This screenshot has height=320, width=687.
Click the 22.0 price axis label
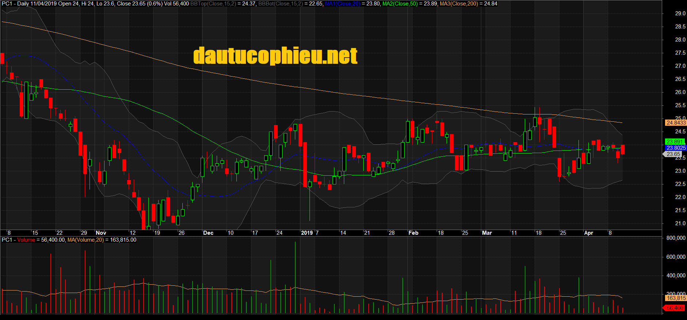click(680, 197)
